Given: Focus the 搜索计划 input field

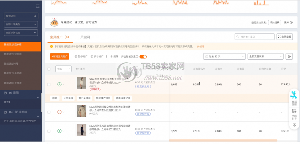Looking at the screenshot, I should tap(21, 16).
